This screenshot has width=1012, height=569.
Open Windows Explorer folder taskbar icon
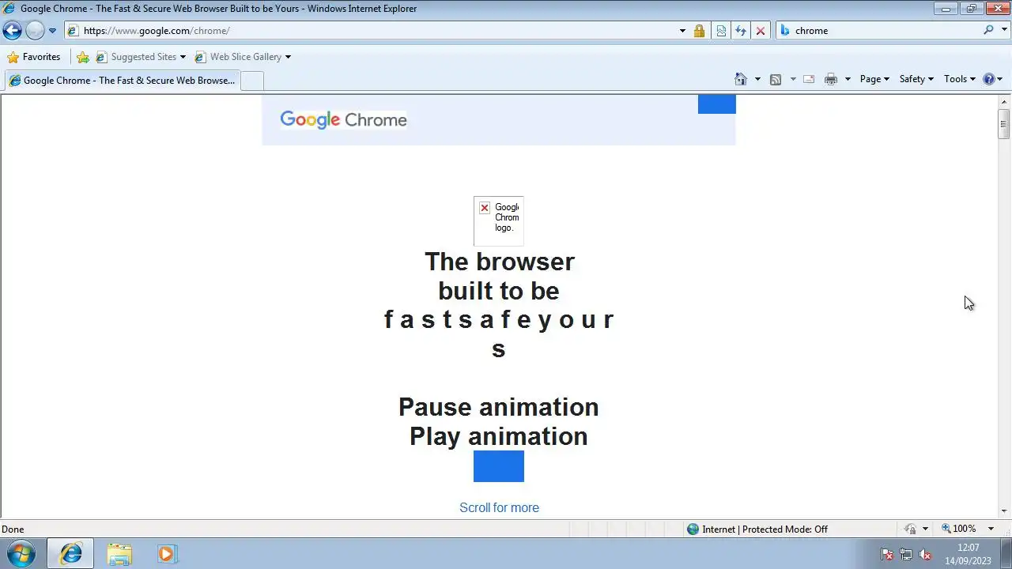click(119, 554)
